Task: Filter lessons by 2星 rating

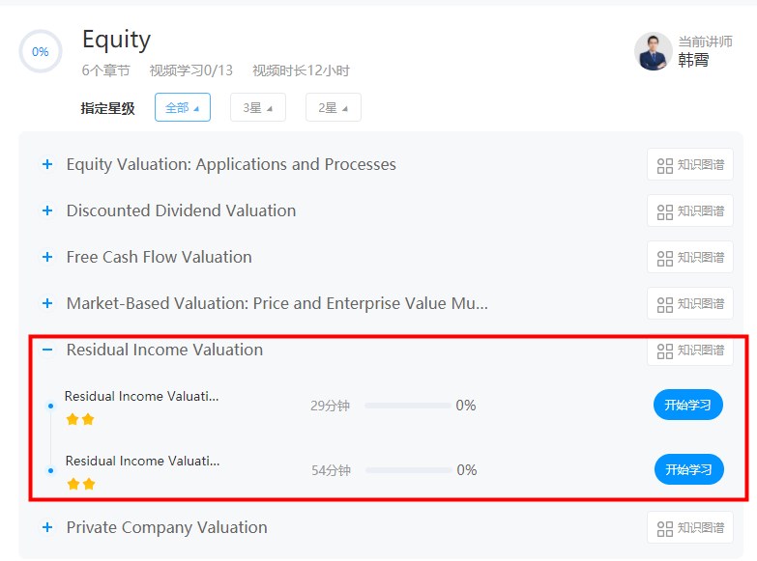Action: (333, 108)
